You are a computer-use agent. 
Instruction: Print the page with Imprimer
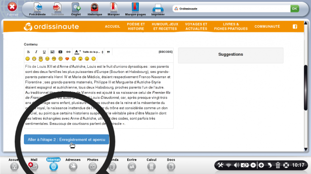coord(158,9)
